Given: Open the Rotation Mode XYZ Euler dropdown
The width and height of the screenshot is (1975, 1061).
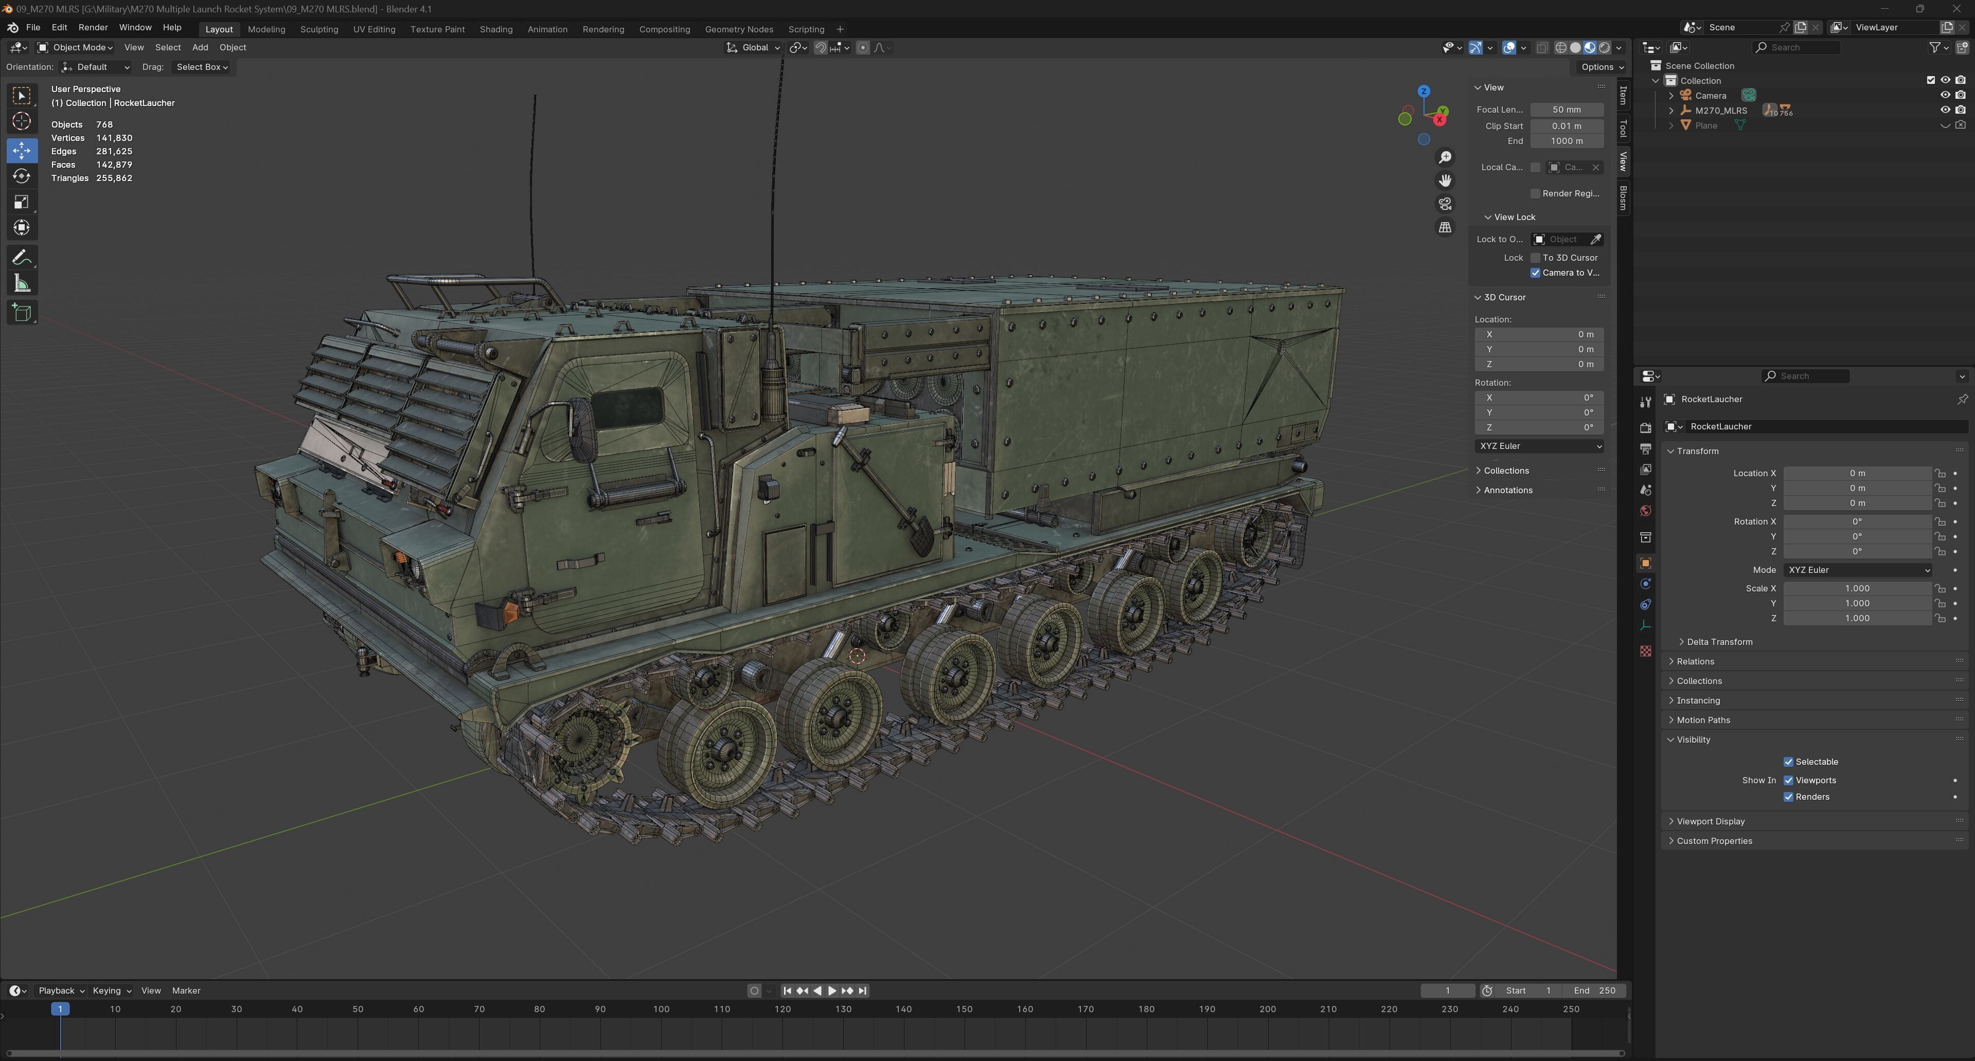Looking at the screenshot, I should coord(1857,570).
